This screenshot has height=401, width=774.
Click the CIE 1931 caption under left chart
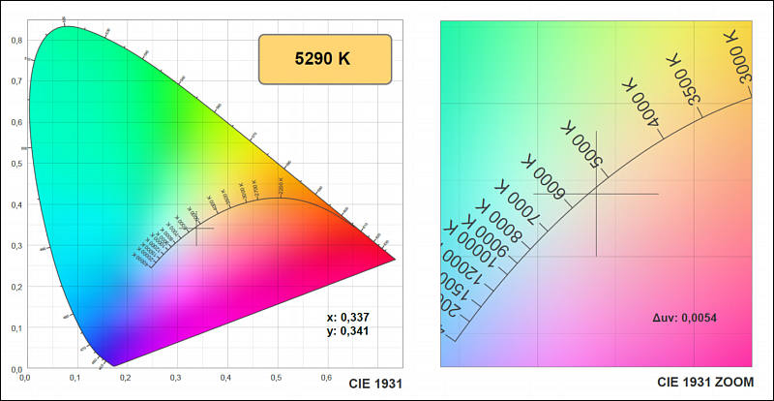(375, 385)
